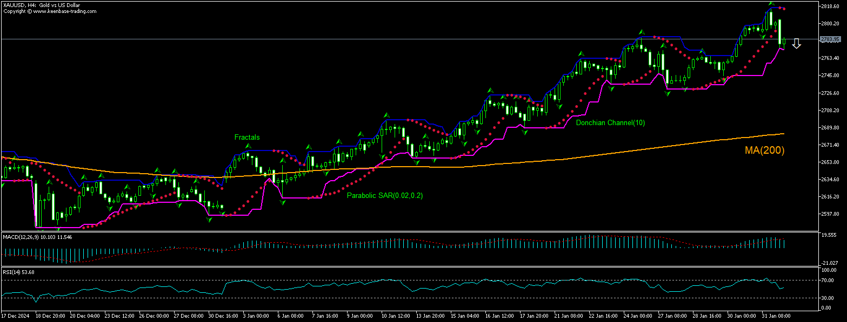847x322 pixels.
Task: Select the down fractal arrow under the 27 Jan pullback
Action: point(668,92)
